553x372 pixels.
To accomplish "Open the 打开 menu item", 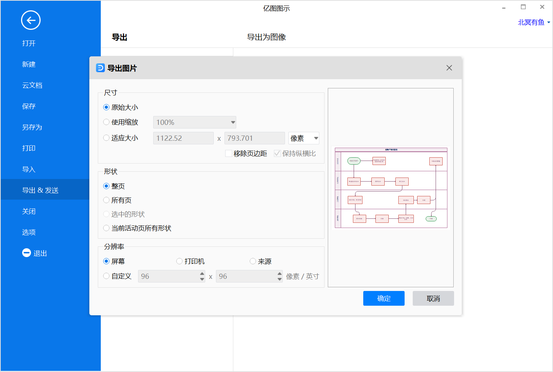I will (29, 43).
